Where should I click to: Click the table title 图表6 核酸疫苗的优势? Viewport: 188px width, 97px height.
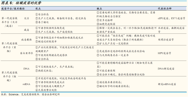(x=21, y=3)
